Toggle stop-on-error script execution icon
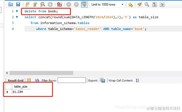This screenshot has height=112, width=182. [x=59, y=4]
